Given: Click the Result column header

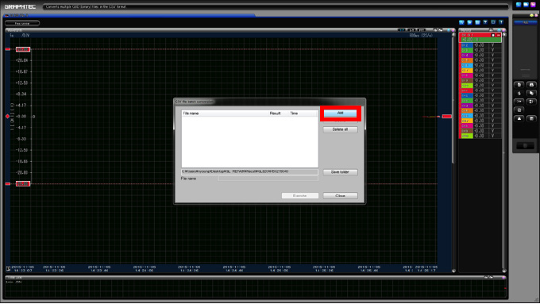Looking at the screenshot, I should [276, 114].
